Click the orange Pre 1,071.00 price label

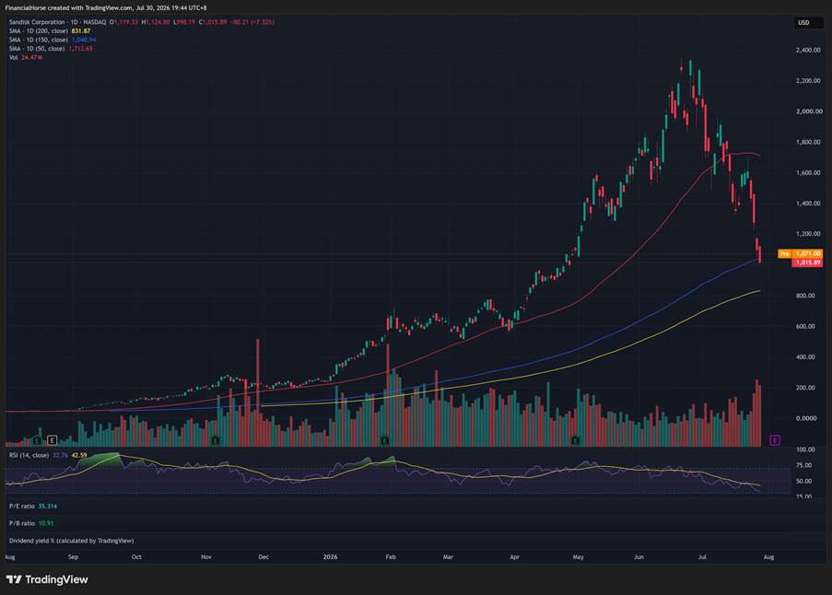pos(800,253)
